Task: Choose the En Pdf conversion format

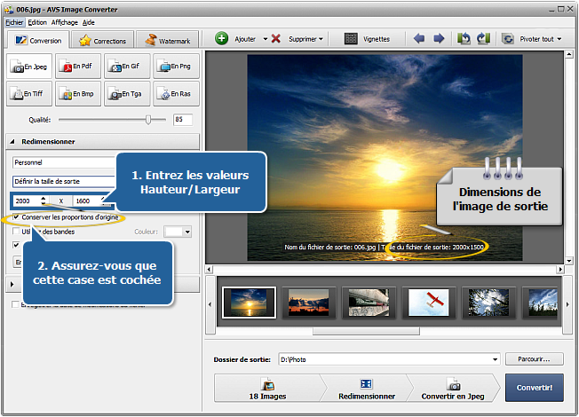Action: (79, 65)
